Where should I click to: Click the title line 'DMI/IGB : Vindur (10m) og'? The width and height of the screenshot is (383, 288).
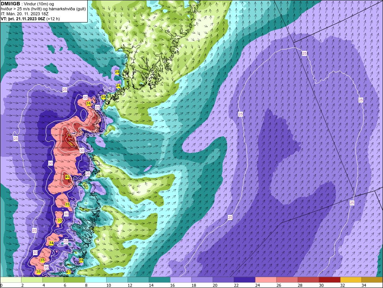click(x=27, y=4)
